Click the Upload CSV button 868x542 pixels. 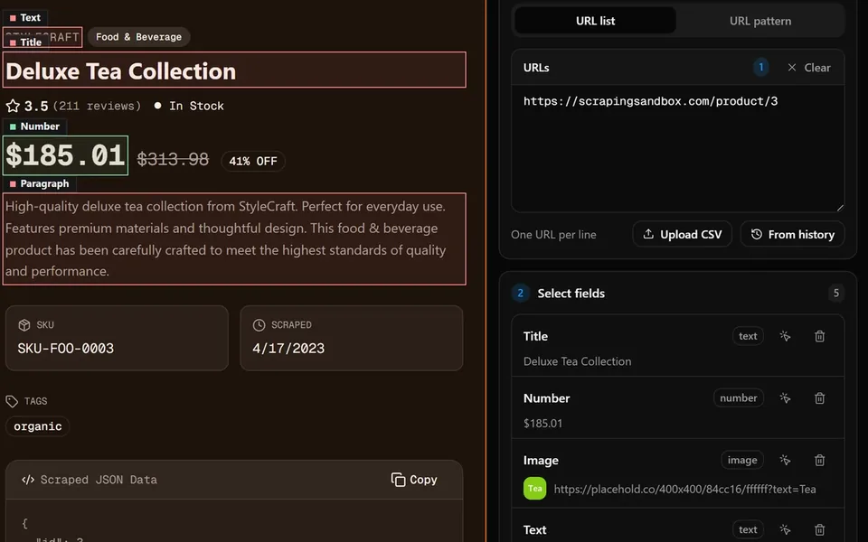point(682,234)
